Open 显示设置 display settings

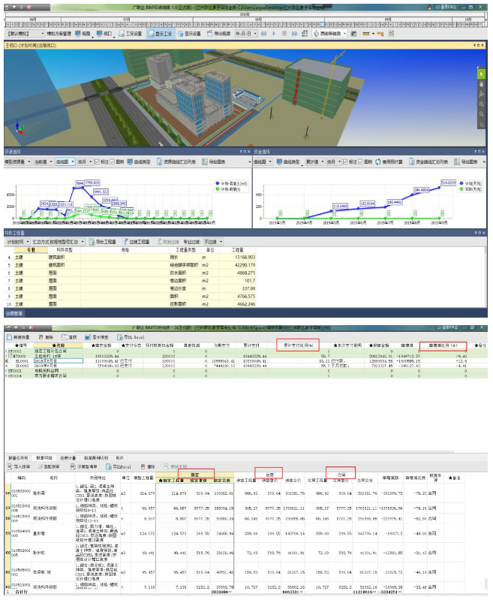click(189, 34)
